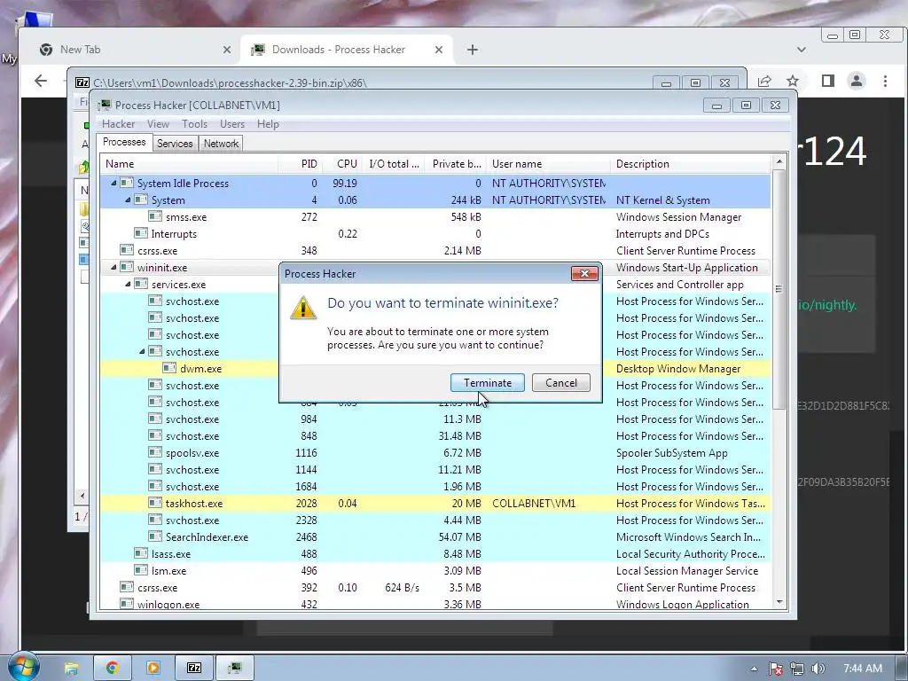Sort processes by PID column

(300, 164)
